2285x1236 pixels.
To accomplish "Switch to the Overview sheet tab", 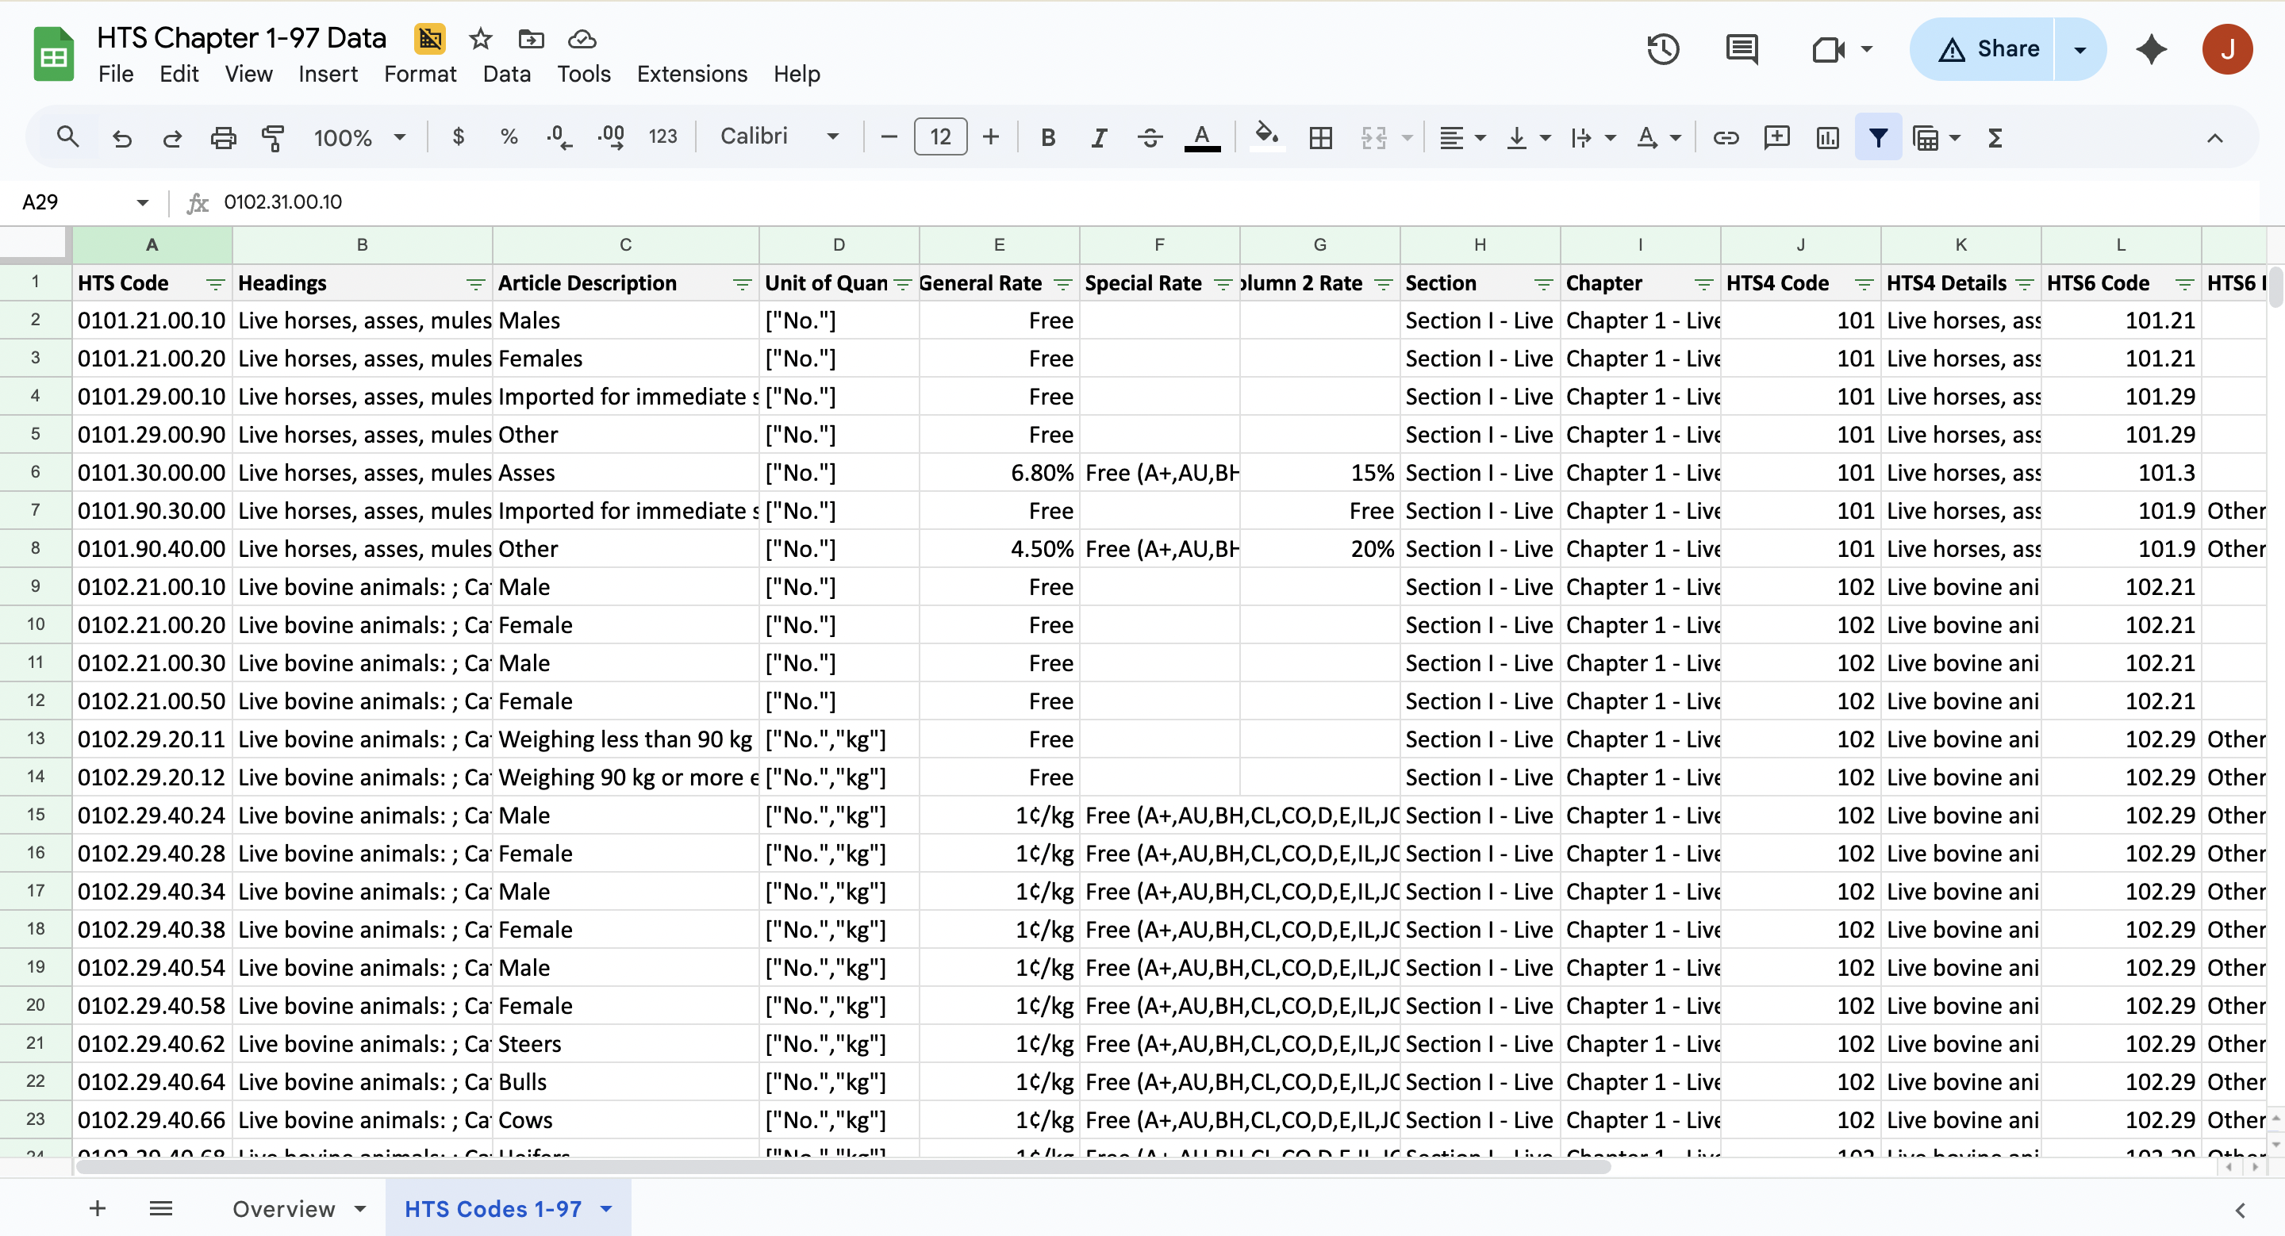I will click(284, 1208).
